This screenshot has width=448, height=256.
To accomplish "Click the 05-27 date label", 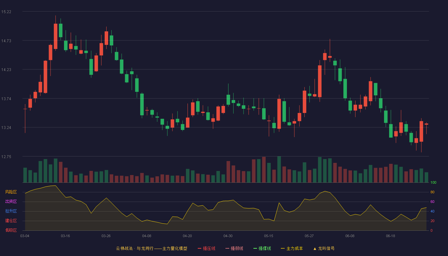I will [x=309, y=236].
